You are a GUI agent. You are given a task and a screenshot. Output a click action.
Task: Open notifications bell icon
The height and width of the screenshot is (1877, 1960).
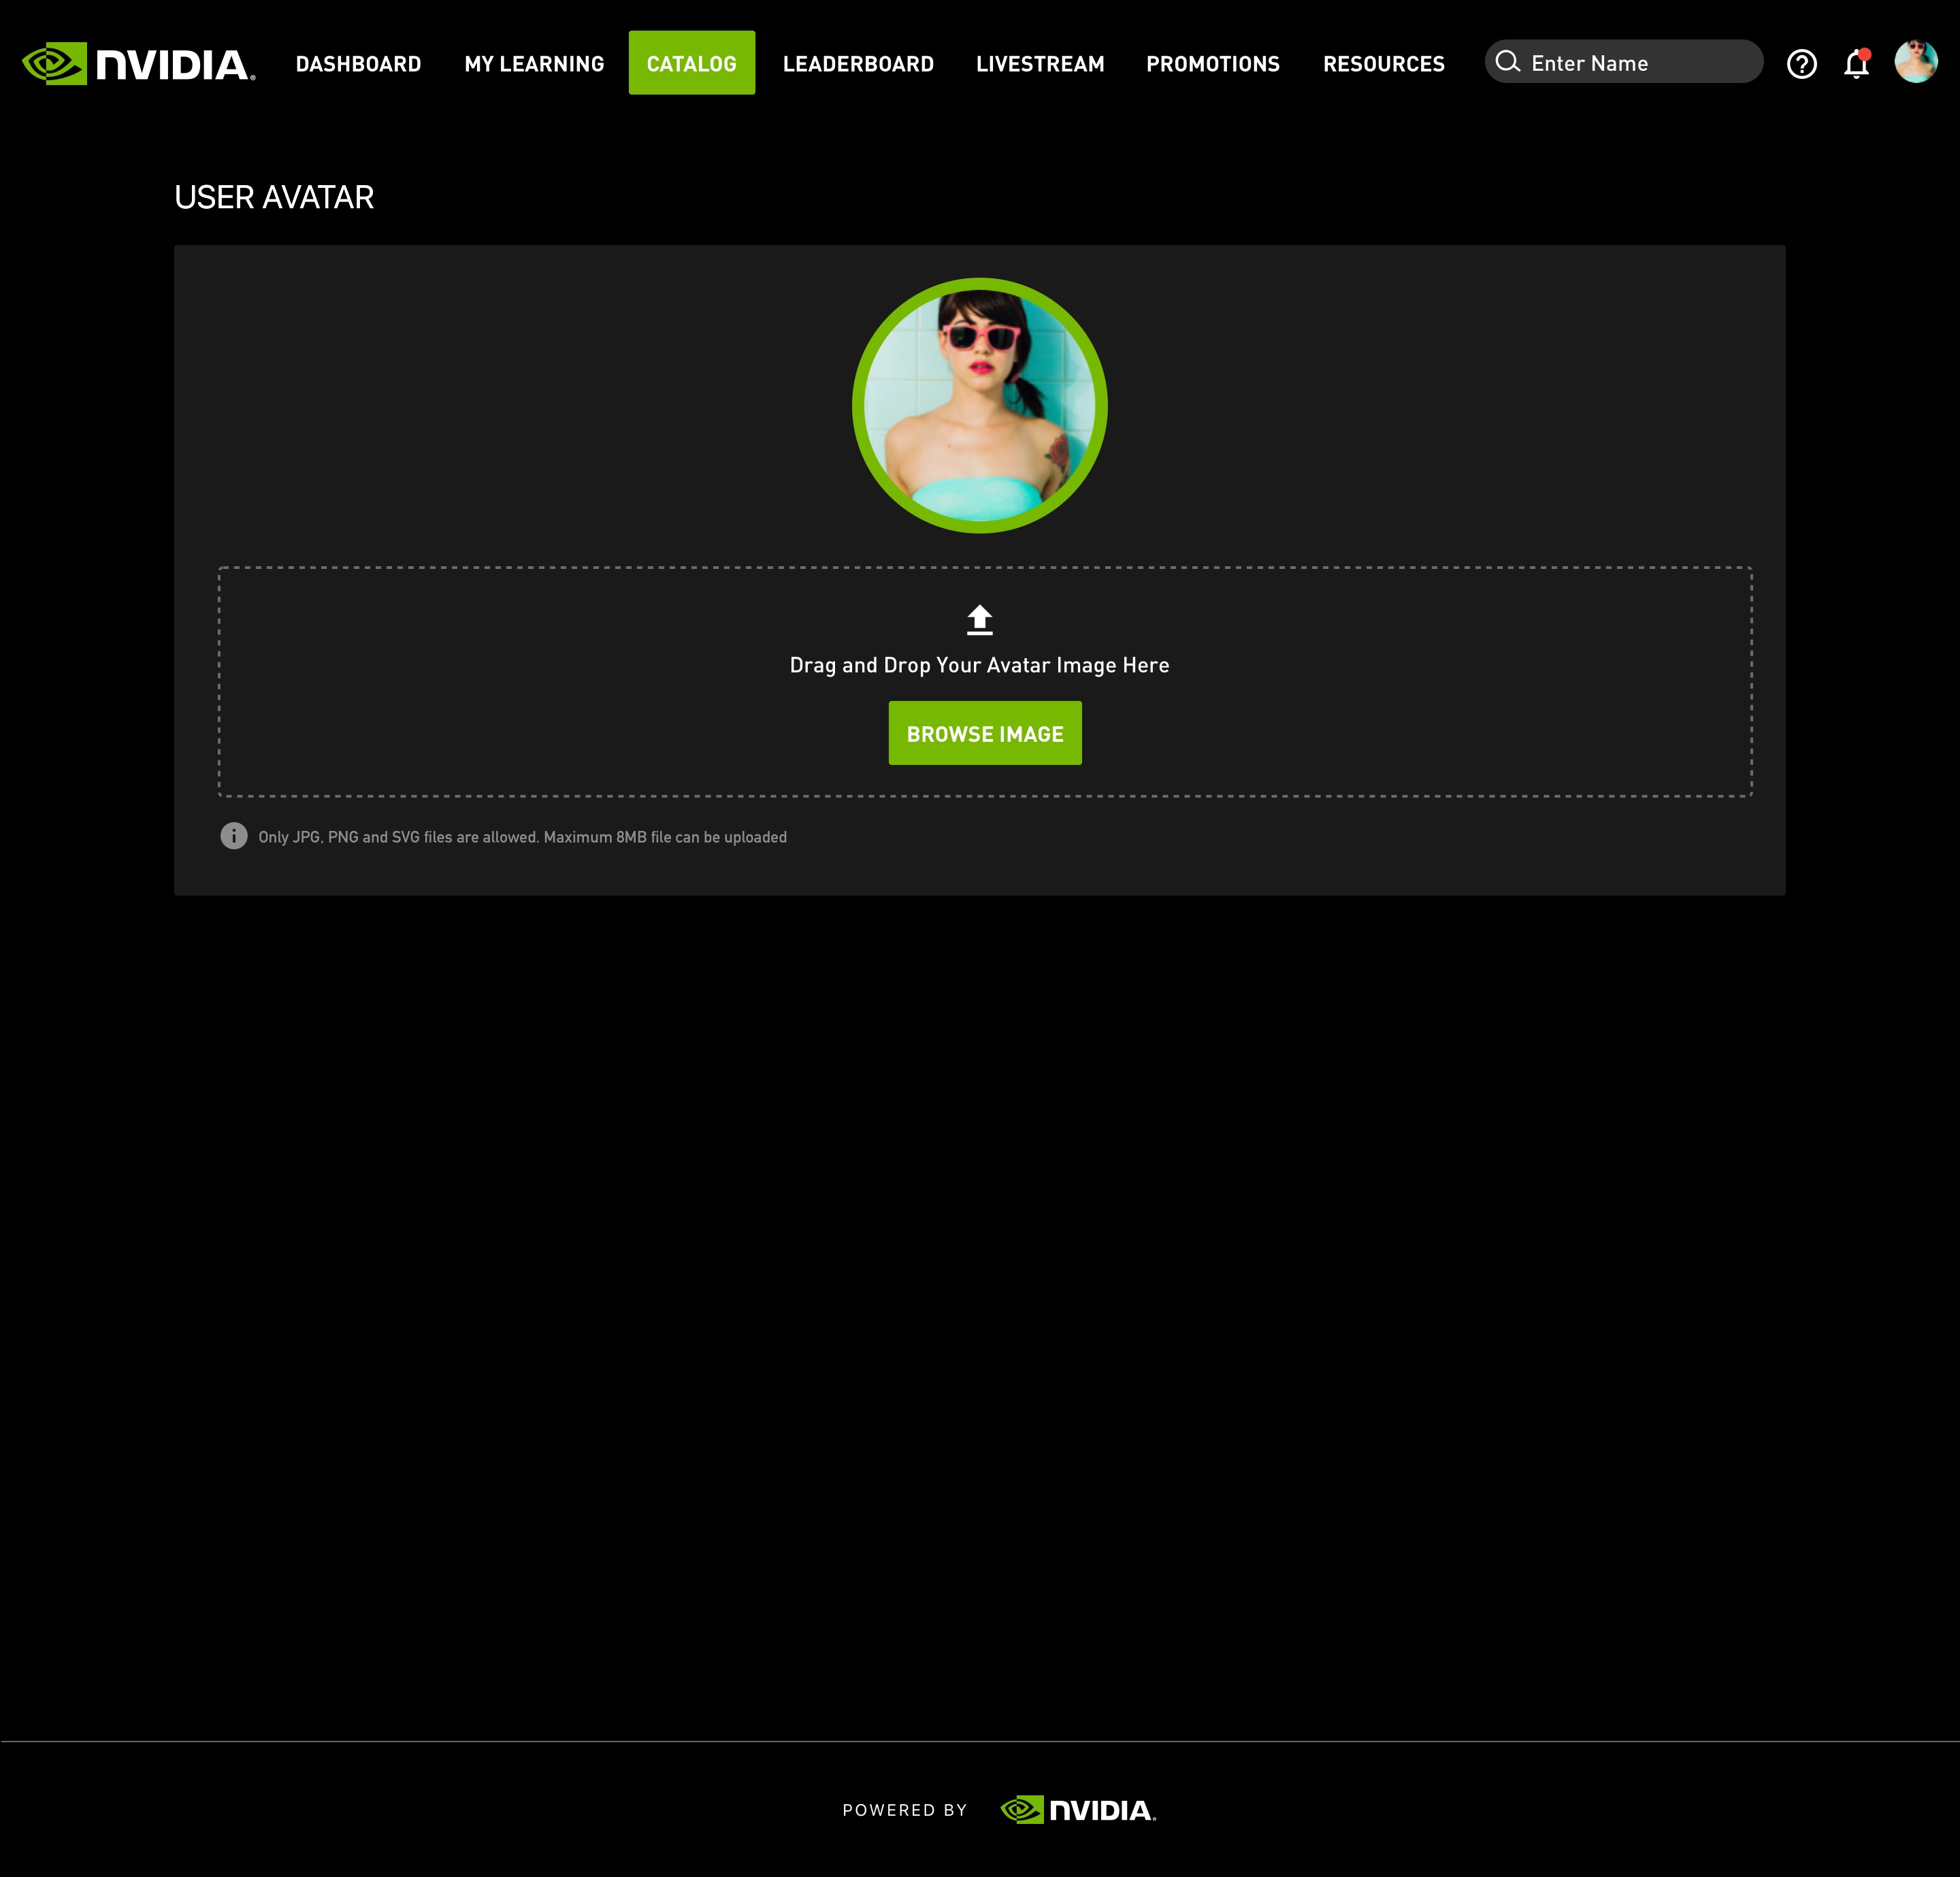pyautogui.click(x=1856, y=64)
